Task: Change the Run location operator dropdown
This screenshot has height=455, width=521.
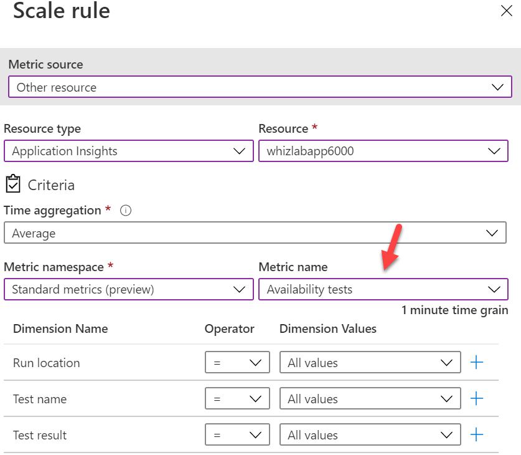Action: click(237, 363)
